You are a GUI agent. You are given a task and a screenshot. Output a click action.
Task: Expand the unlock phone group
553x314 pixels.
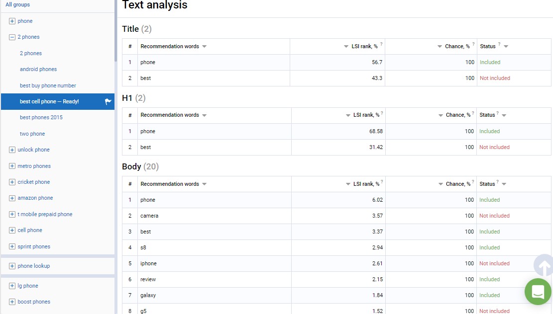12,150
